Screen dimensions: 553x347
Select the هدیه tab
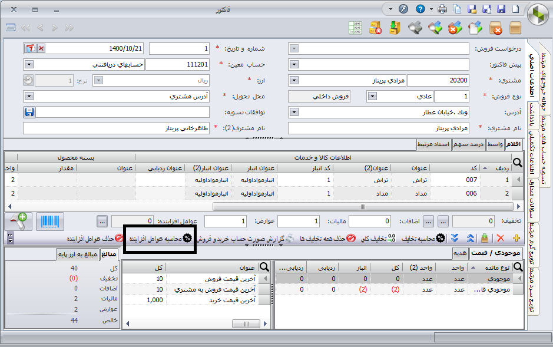click(x=460, y=253)
